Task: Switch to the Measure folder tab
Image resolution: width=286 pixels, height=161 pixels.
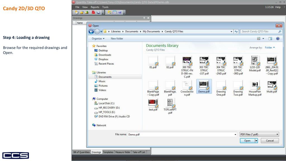Action: click(x=123, y=152)
